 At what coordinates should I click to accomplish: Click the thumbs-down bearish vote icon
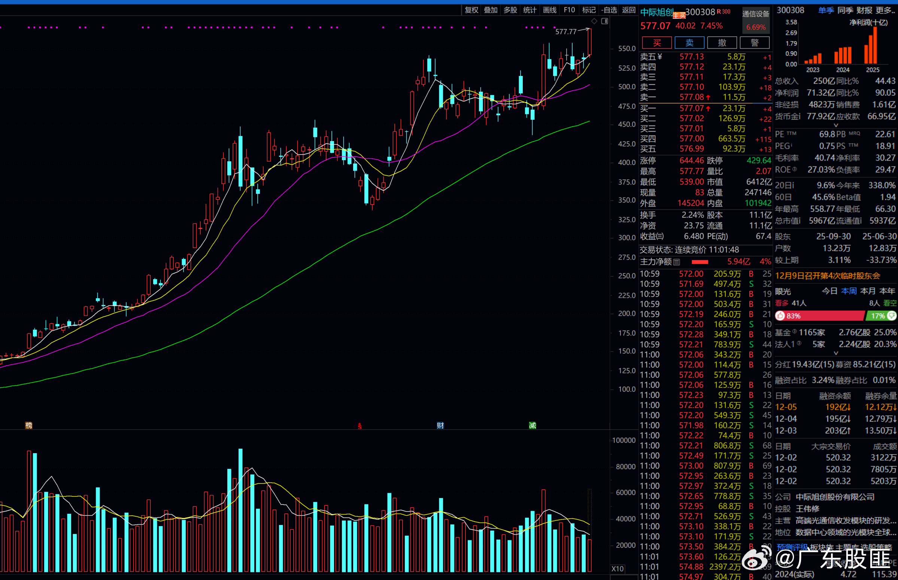click(x=892, y=315)
